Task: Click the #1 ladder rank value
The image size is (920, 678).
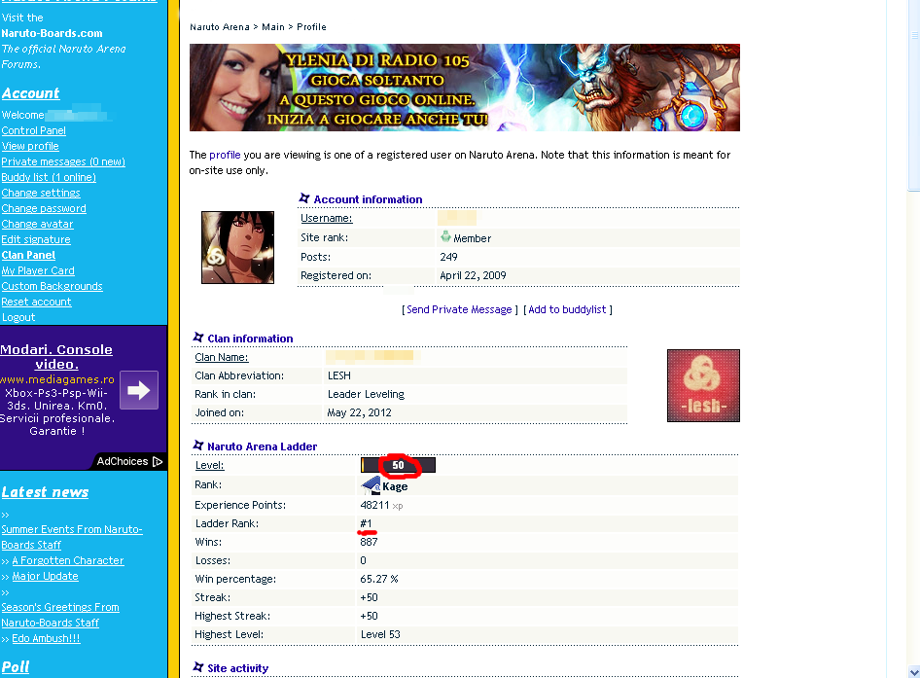Action: (366, 523)
